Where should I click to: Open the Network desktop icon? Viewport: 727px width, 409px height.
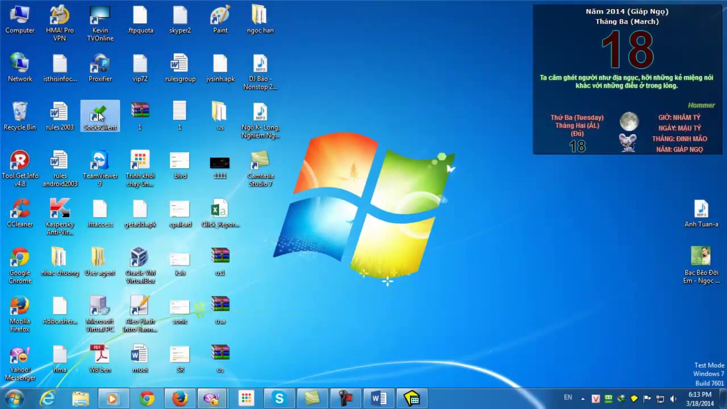tap(20, 68)
